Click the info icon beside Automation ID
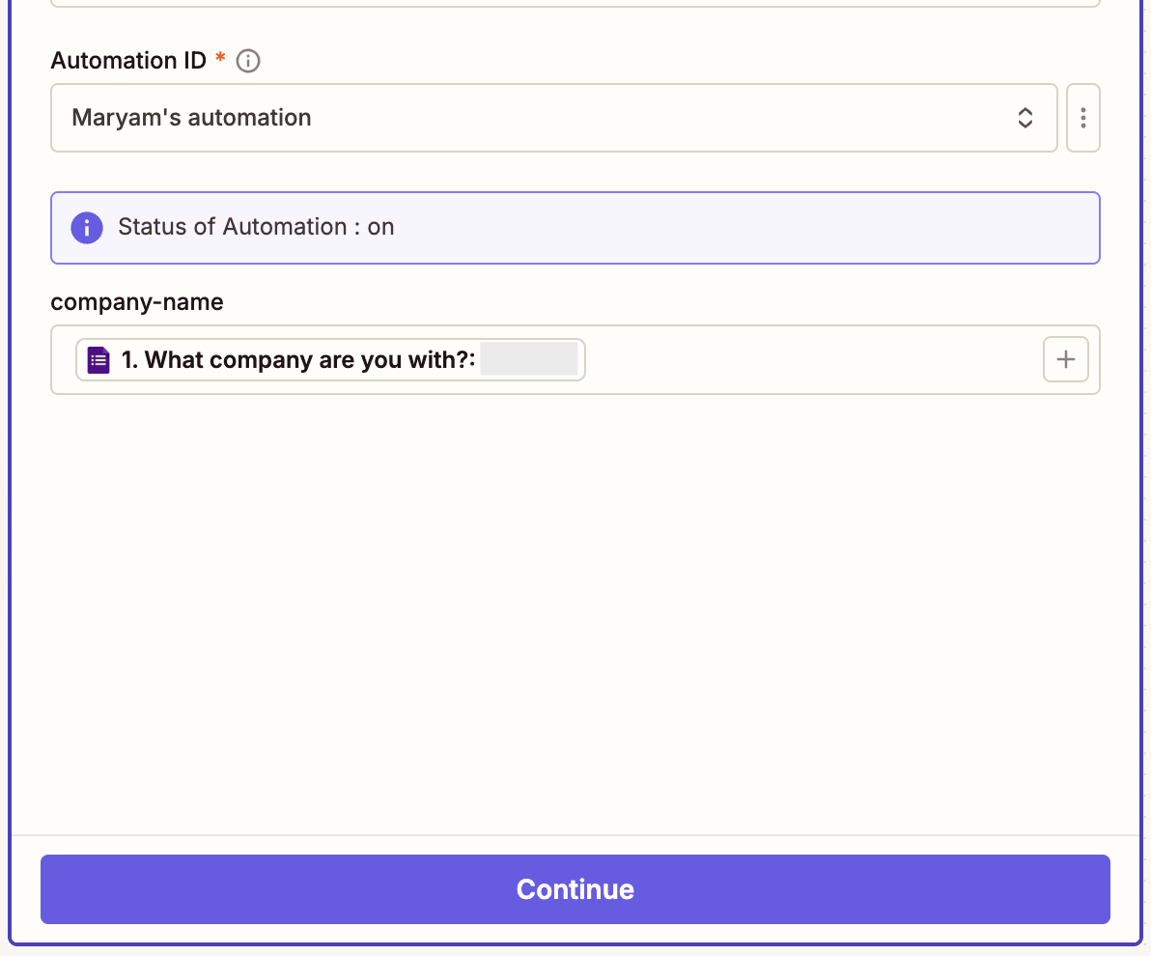Image resolution: width=1151 pixels, height=956 pixels. (248, 61)
